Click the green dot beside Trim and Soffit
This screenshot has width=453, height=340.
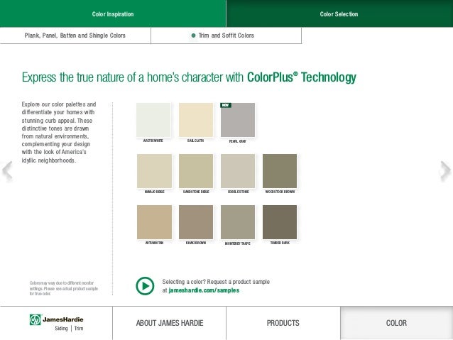[x=193, y=35]
